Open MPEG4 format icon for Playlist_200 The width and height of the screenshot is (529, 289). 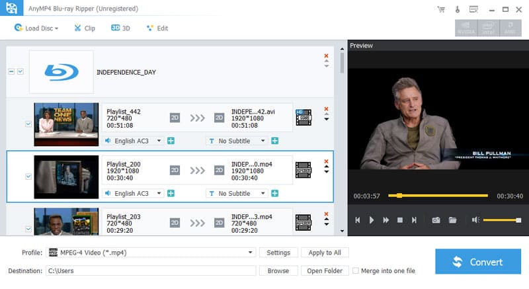click(304, 170)
